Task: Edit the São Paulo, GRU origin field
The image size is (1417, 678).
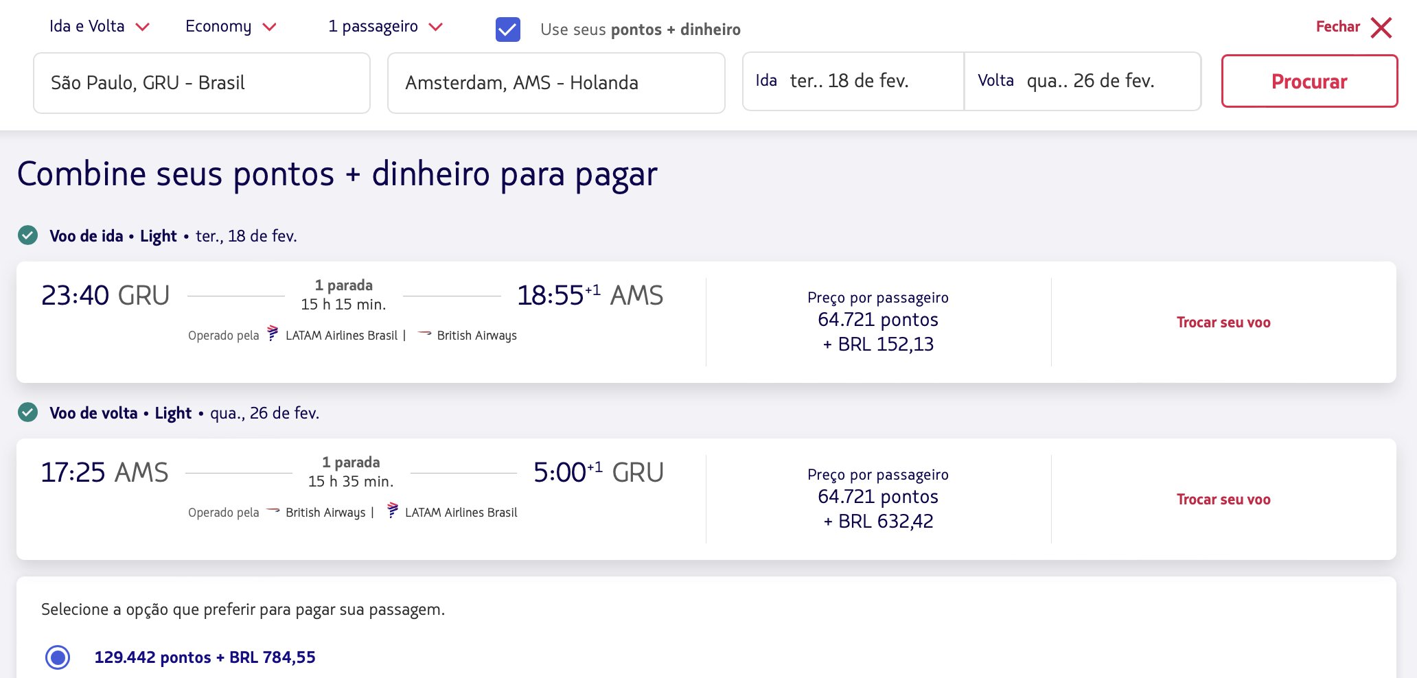Action: coord(202,83)
